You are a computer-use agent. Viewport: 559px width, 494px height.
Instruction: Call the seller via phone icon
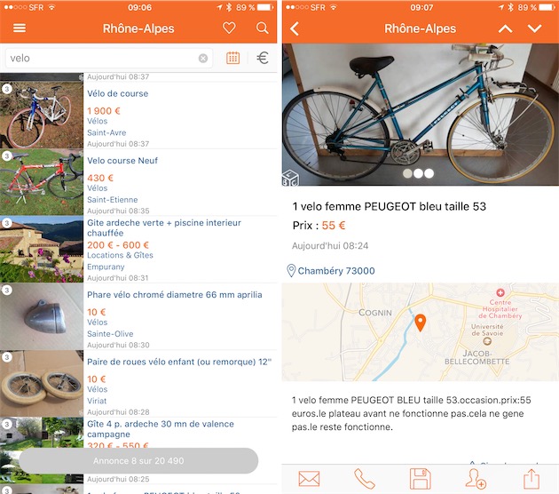[365, 479]
